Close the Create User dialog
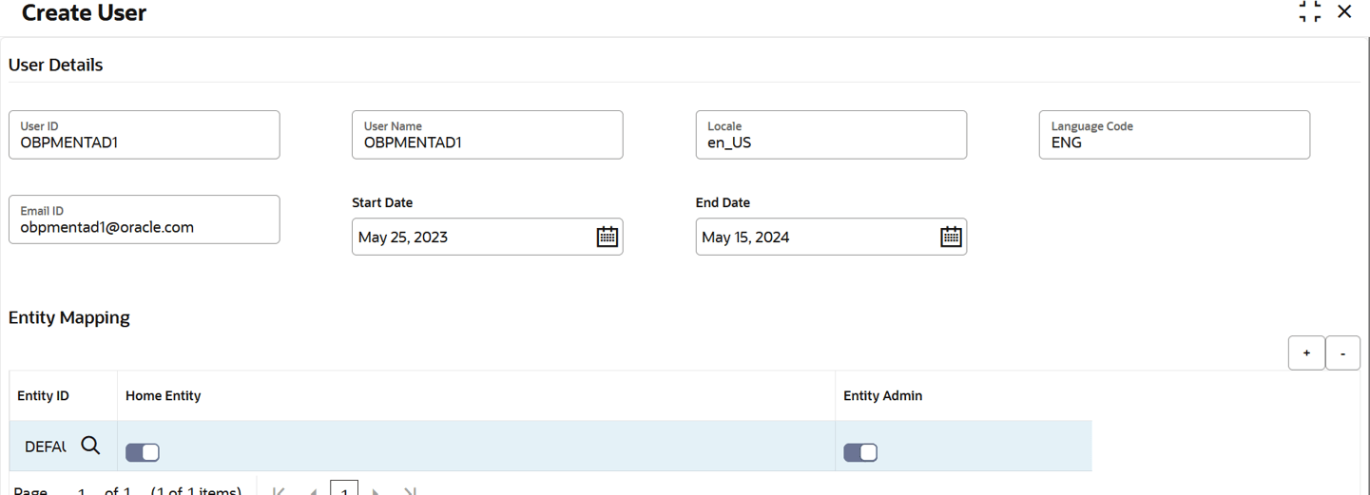Viewport: 1370px width, 495px height. click(1344, 11)
